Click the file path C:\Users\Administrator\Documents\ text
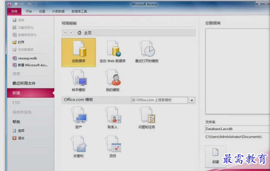The height and width of the screenshot is (171, 270). (x=234, y=137)
